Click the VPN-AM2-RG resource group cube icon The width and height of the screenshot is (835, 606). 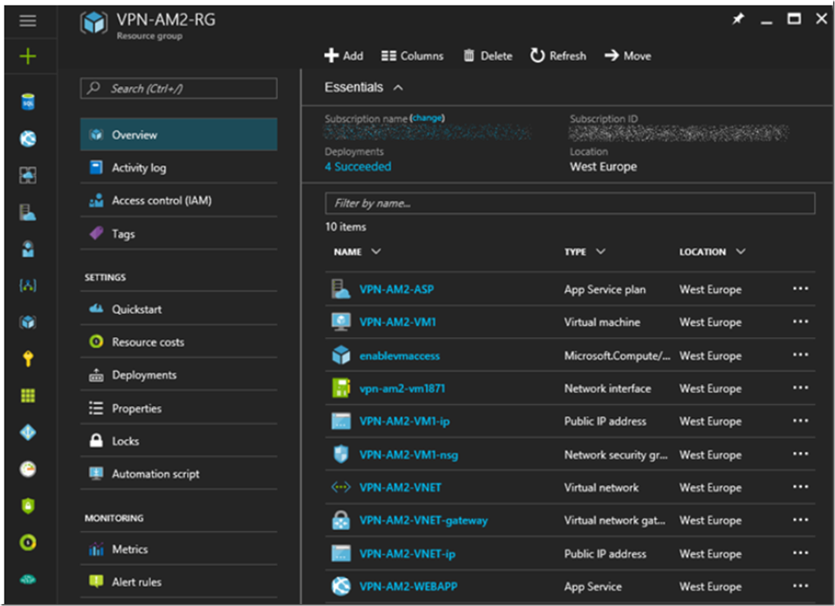pos(94,23)
